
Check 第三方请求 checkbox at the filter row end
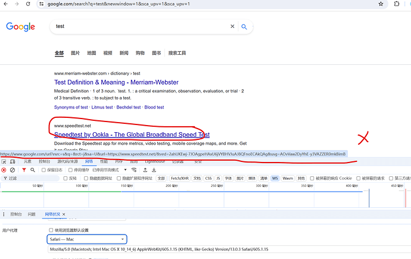[391, 179]
